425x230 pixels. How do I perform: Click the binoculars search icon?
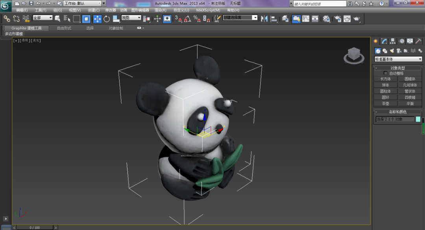350,4
